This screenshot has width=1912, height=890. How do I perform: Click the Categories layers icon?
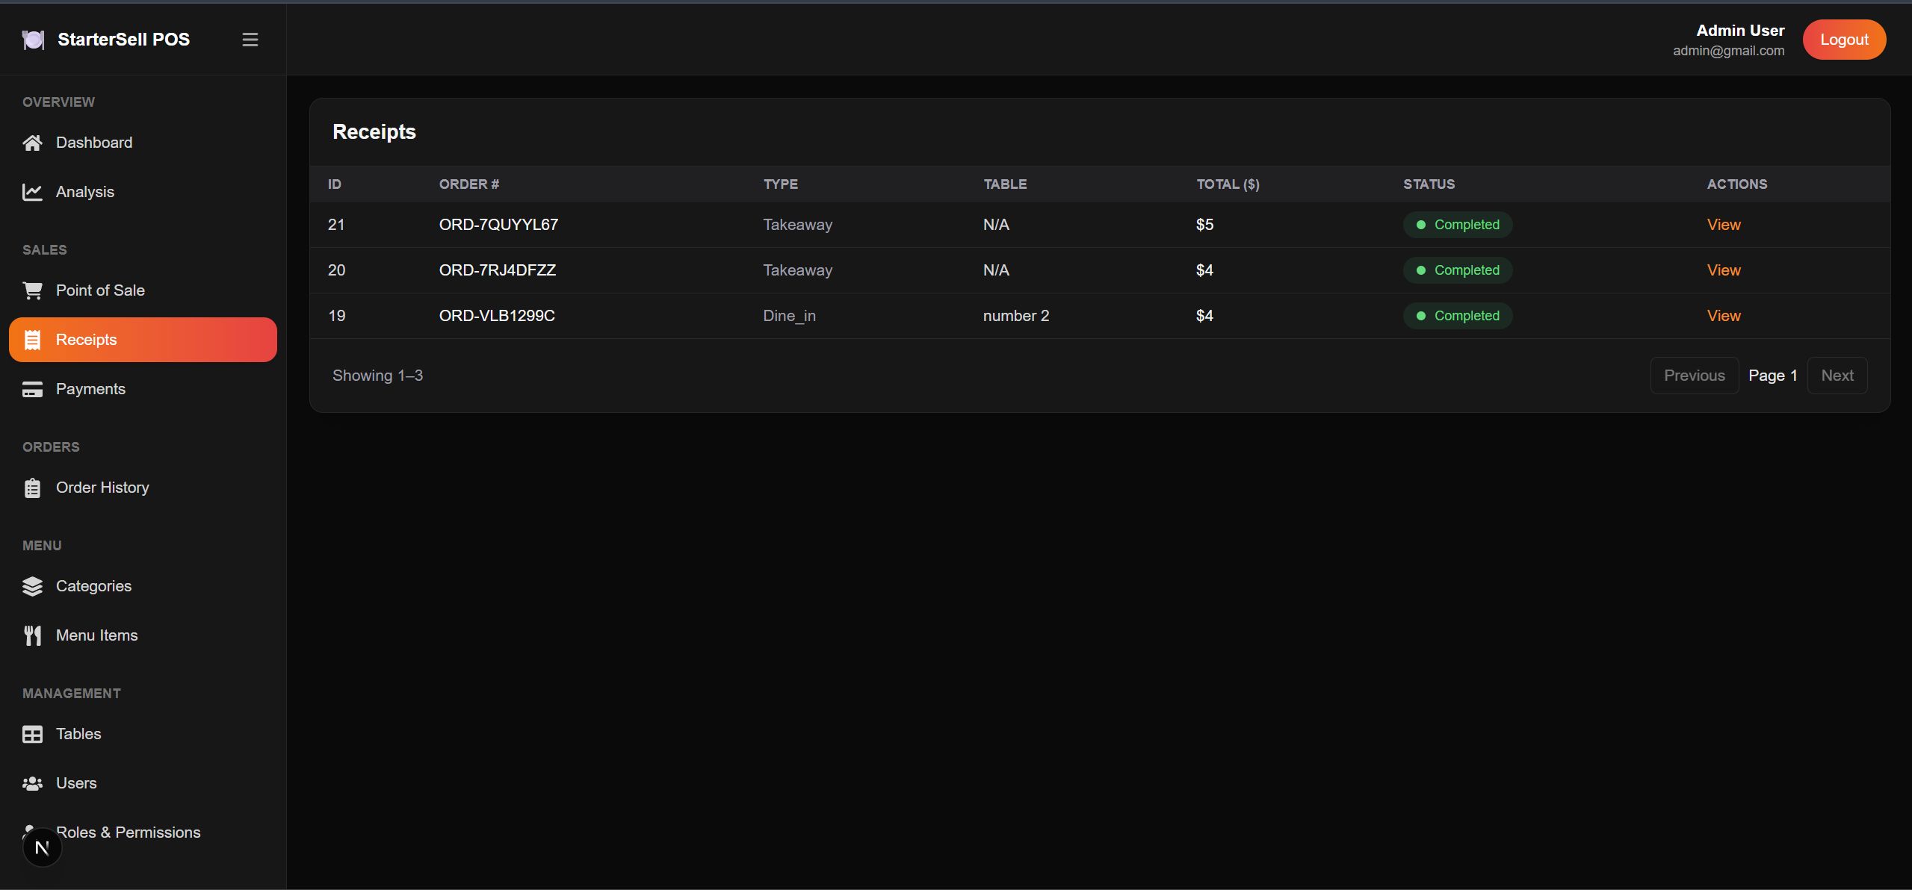click(32, 586)
